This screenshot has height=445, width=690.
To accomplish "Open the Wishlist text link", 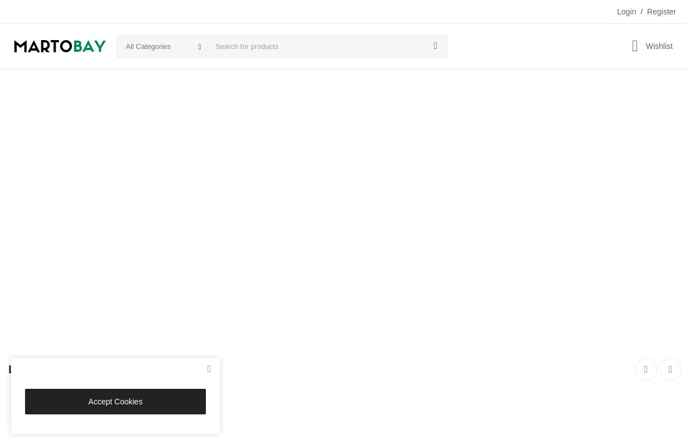I will [x=659, y=46].
